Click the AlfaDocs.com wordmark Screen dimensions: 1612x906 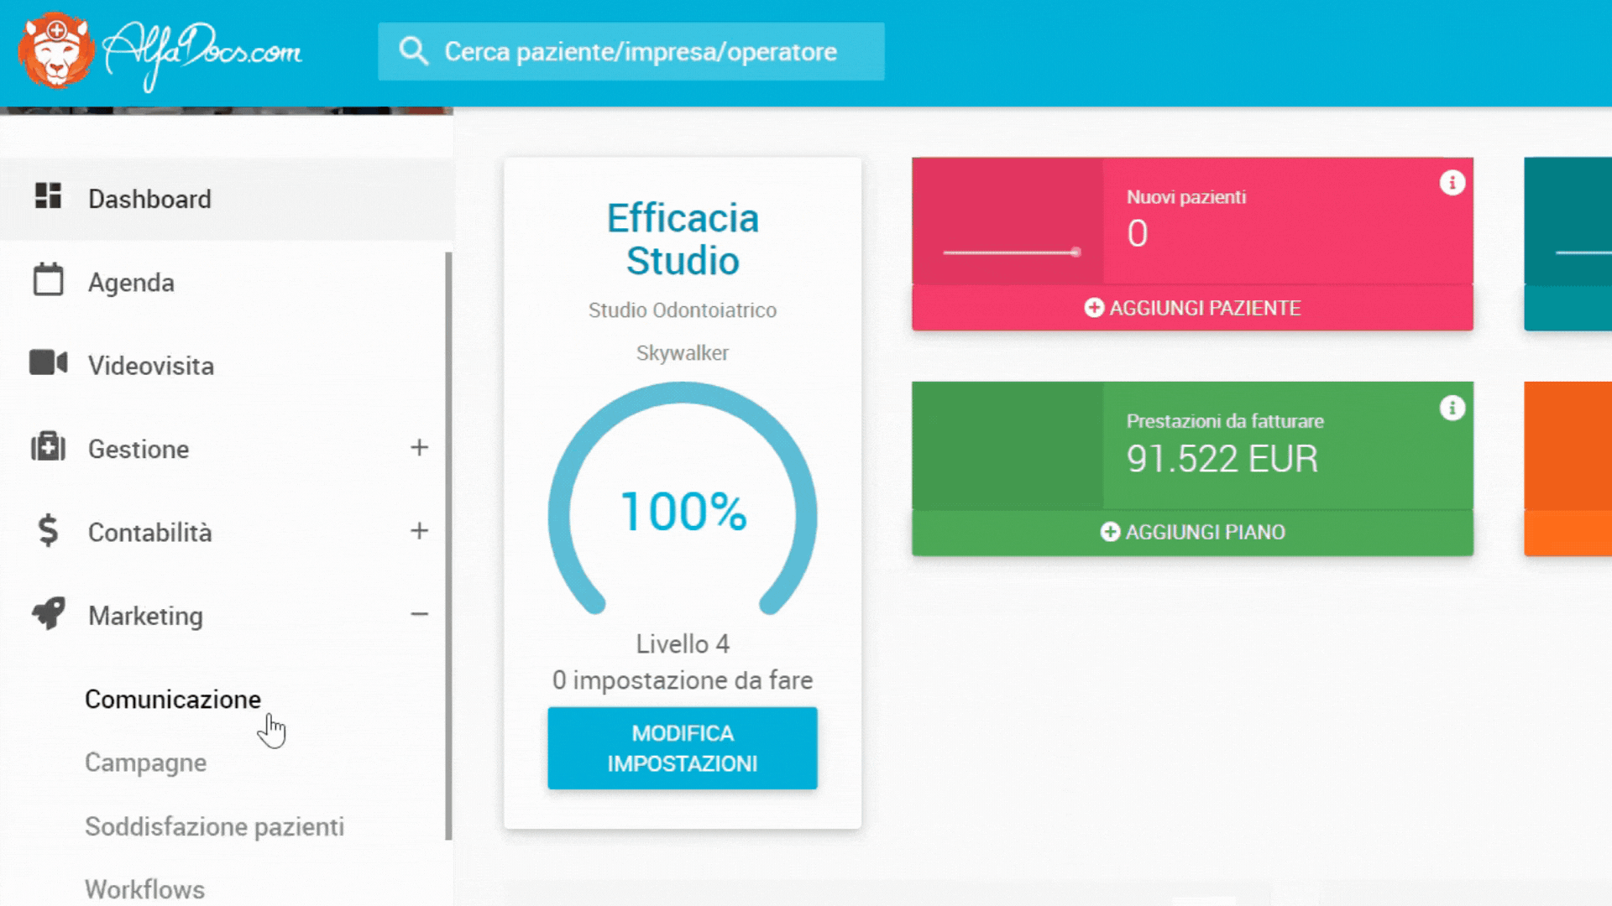pos(201,55)
